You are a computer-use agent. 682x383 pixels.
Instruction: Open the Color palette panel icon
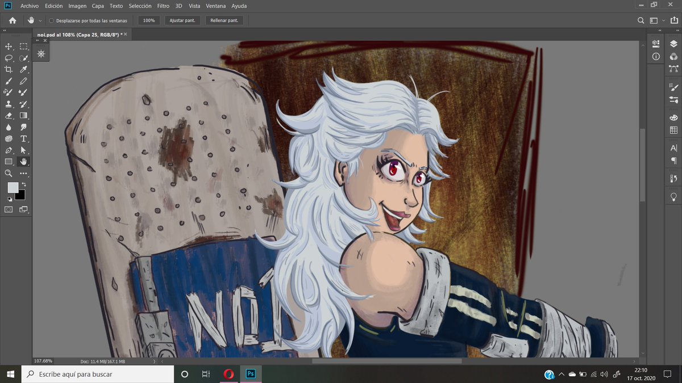(x=673, y=117)
